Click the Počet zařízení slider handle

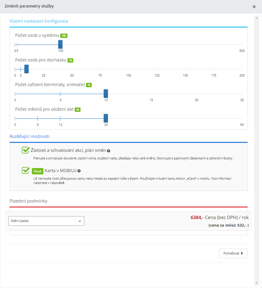pos(106,94)
